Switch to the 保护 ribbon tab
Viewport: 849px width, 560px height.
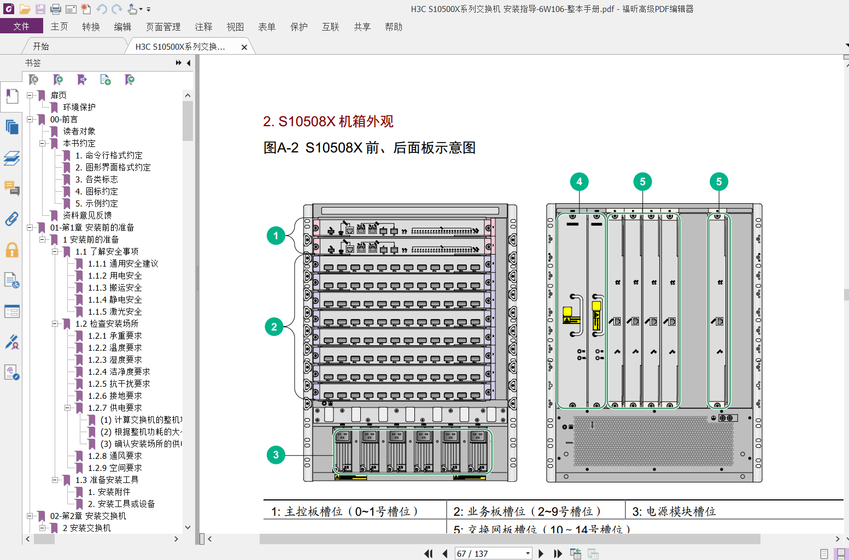click(x=298, y=26)
